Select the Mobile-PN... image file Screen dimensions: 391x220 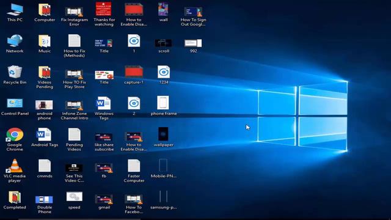click(x=164, y=169)
